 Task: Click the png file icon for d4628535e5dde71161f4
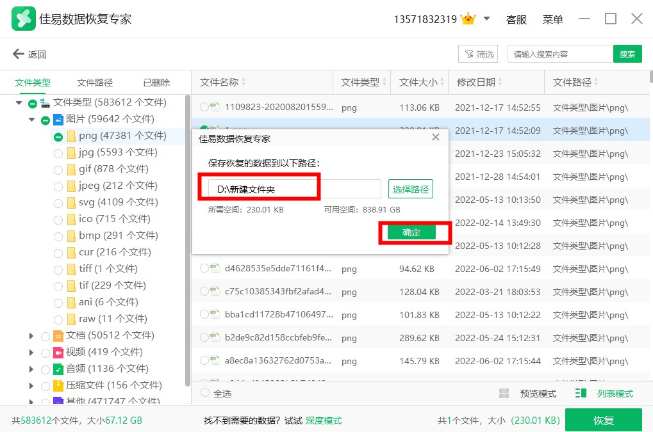click(x=215, y=268)
